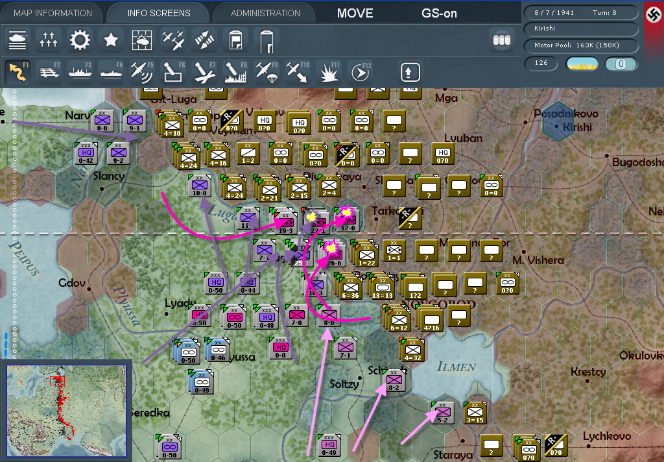Select the 5-2 infantry counter
The image size is (664, 462).
click(442, 413)
